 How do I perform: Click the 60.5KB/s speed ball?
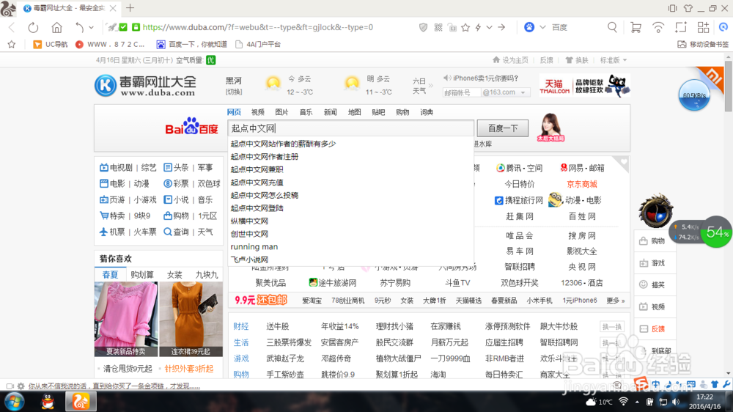pos(693,95)
